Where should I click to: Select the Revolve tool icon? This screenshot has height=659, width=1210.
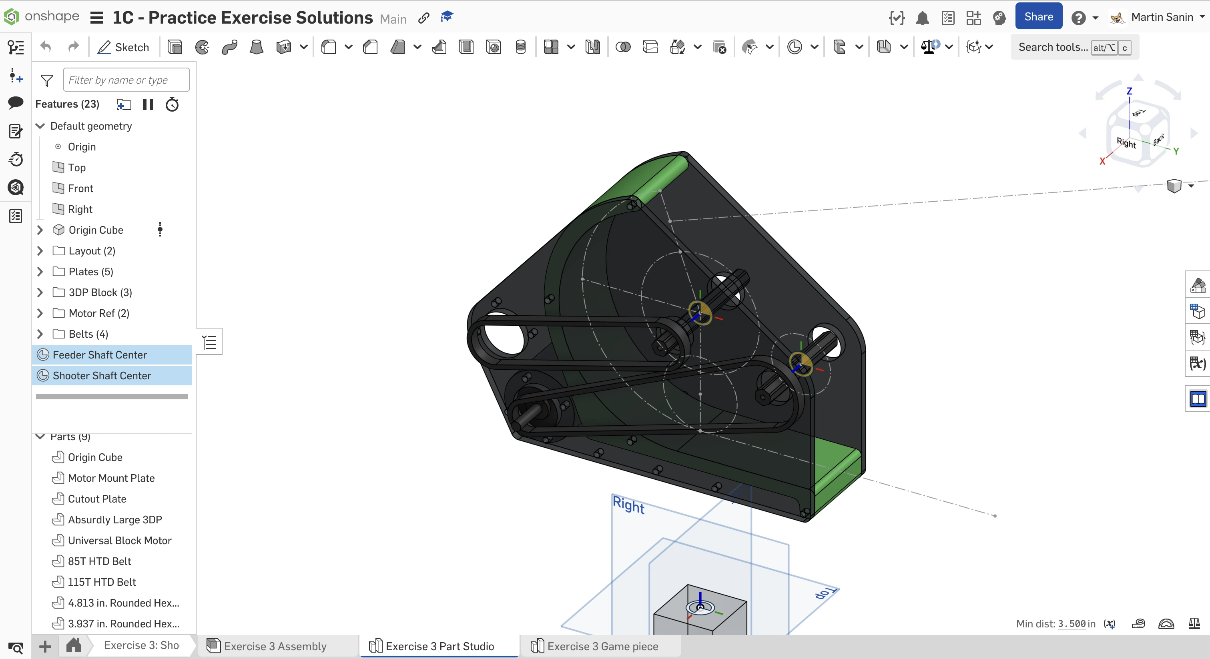click(x=203, y=47)
